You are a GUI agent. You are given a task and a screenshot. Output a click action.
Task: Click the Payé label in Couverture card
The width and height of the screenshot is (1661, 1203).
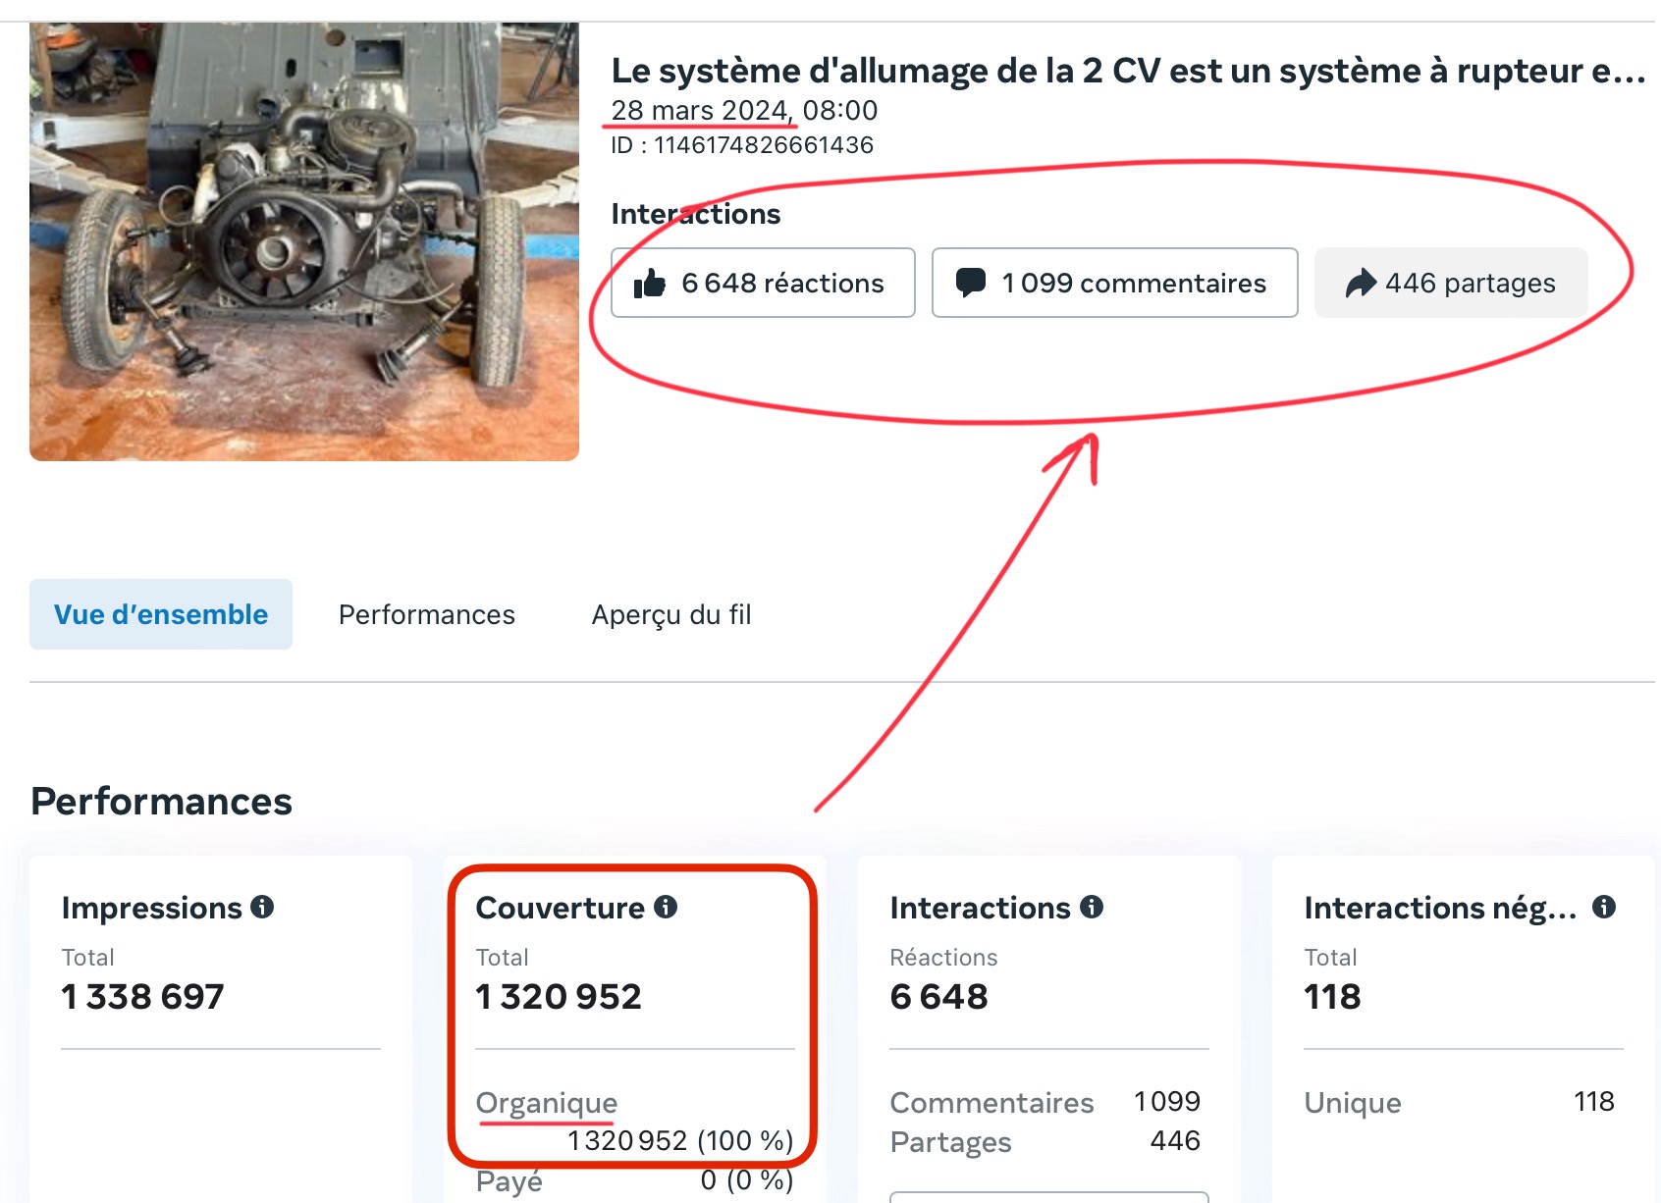pyautogui.click(x=509, y=1180)
